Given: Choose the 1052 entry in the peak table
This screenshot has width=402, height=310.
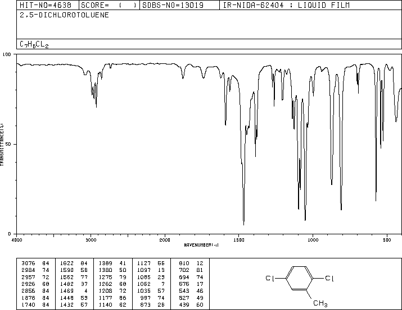Looking at the screenshot, I should (144, 284).
